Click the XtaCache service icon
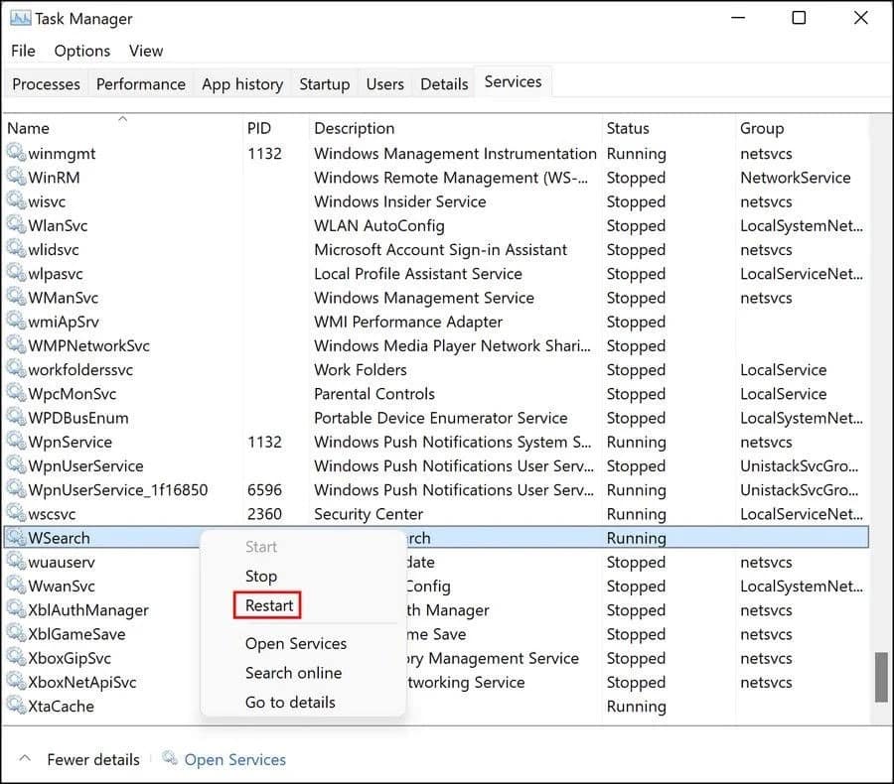The width and height of the screenshot is (894, 784). click(x=16, y=707)
